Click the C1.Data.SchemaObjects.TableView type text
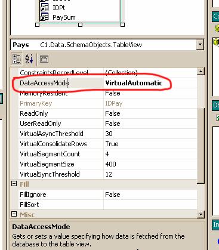The width and height of the screenshot is (219, 250). (91, 45)
